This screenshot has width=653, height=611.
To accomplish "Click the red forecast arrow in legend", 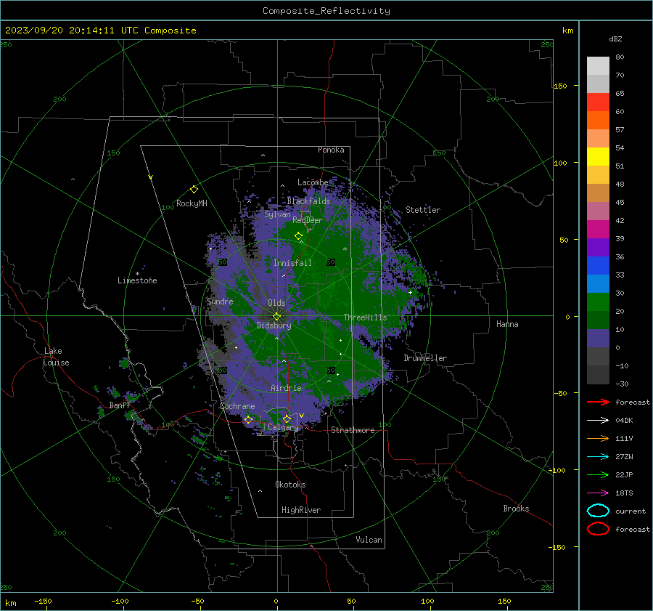I will click(598, 402).
